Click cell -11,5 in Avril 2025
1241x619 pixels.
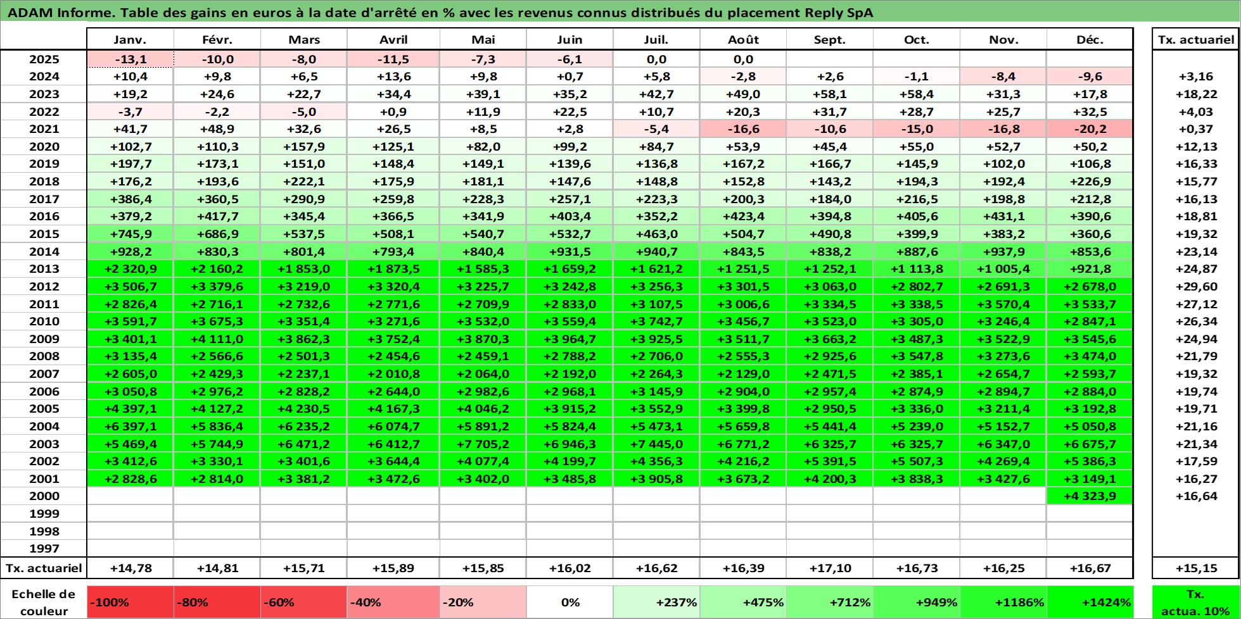pos(393,59)
